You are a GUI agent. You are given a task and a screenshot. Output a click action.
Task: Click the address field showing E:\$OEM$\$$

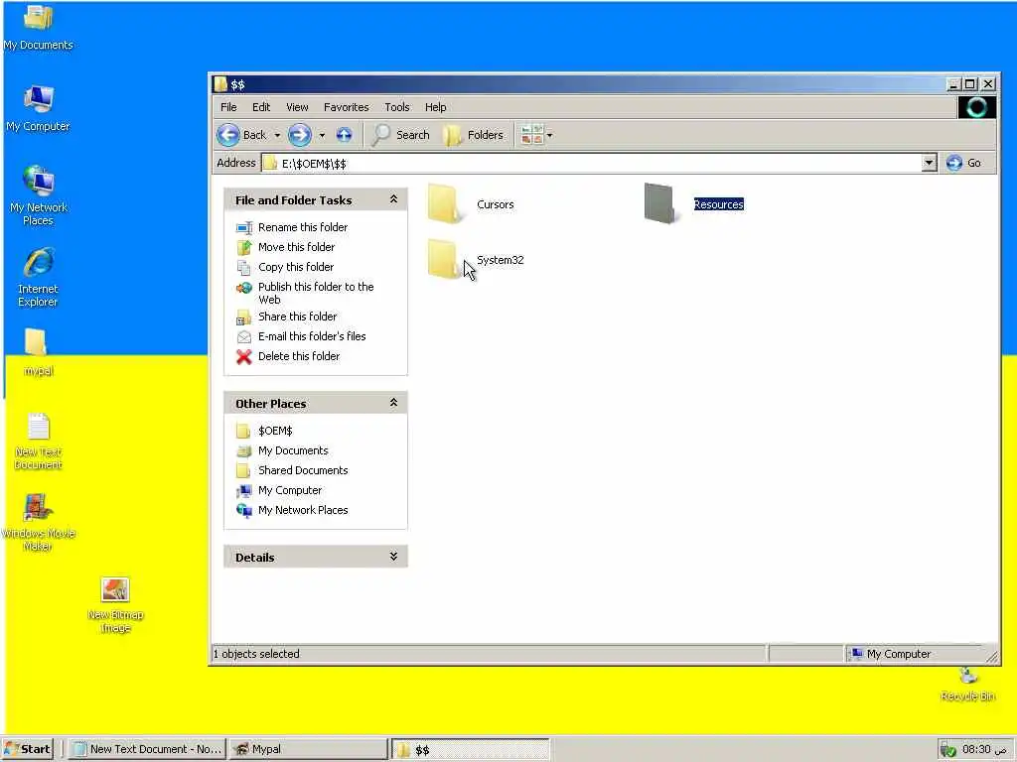point(592,164)
